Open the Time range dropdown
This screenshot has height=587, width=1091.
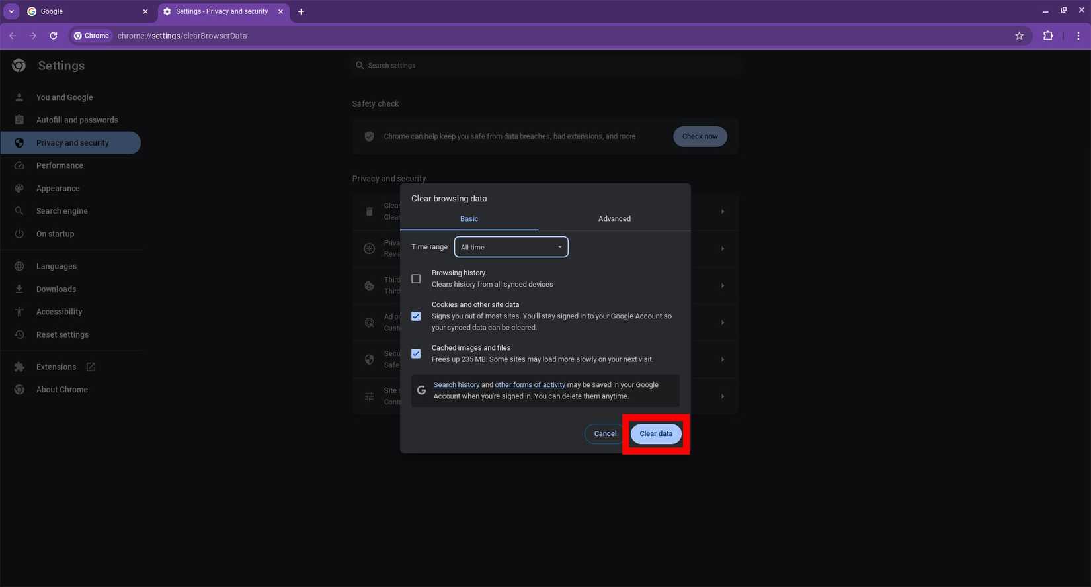pos(510,247)
